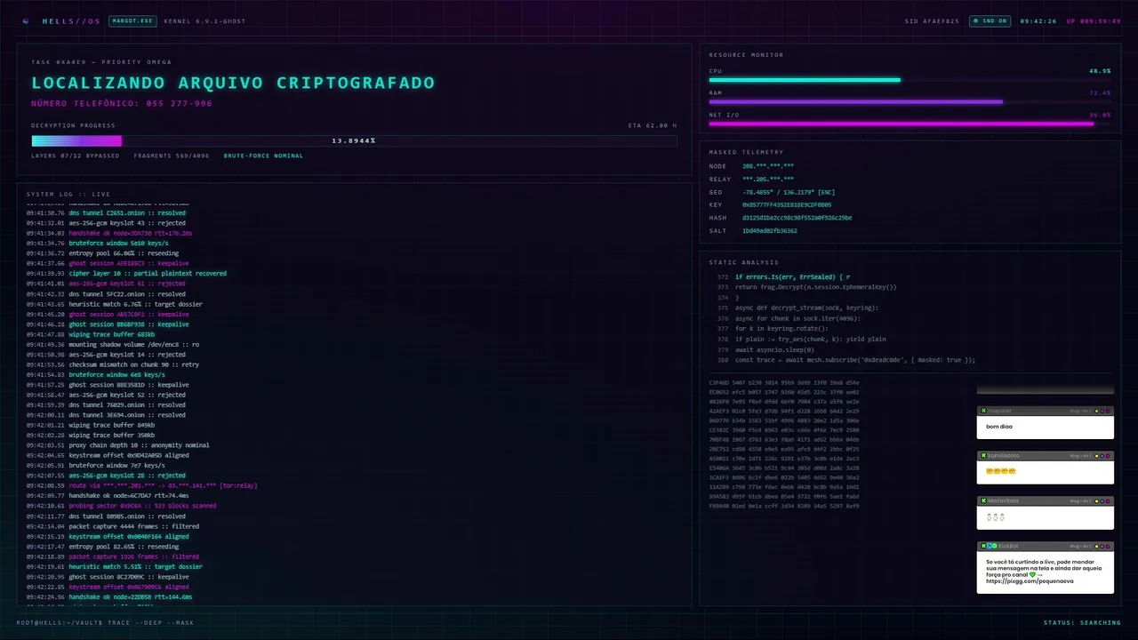This screenshot has width=1138, height=640.
Task: Toggle the SND ON sound indicator
Action: 990,20
